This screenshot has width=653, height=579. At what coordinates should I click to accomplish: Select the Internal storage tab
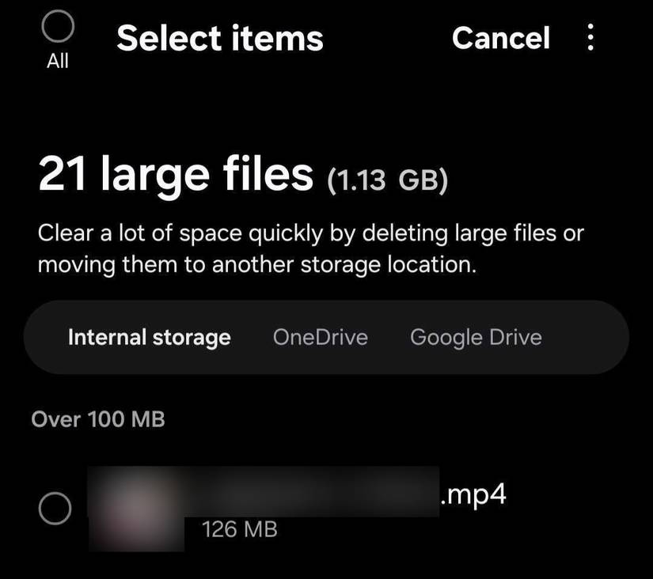[x=149, y=337]
